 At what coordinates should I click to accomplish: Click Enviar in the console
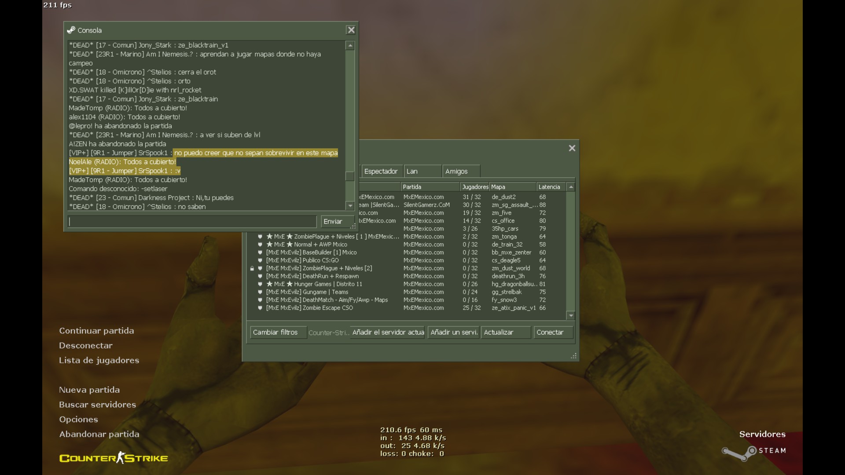pos(337,222)
